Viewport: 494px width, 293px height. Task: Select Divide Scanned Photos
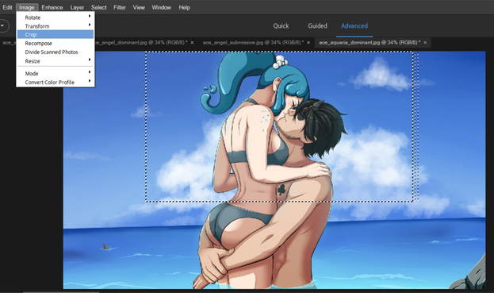click(x=56, y=52)
